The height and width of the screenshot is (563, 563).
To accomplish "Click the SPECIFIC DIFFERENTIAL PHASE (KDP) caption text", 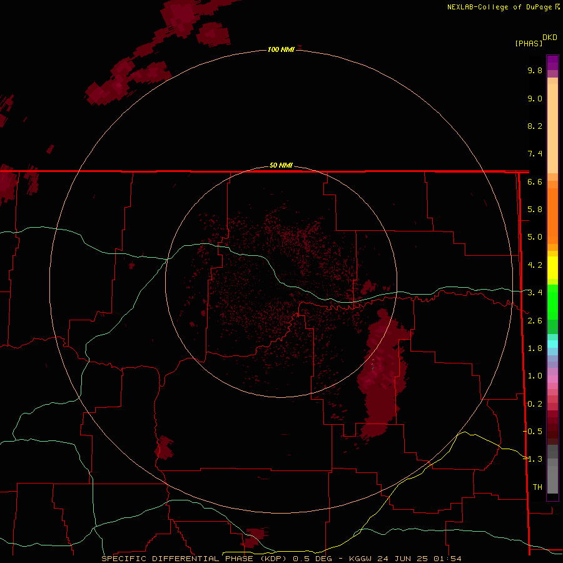I will (x=195, y=559).
